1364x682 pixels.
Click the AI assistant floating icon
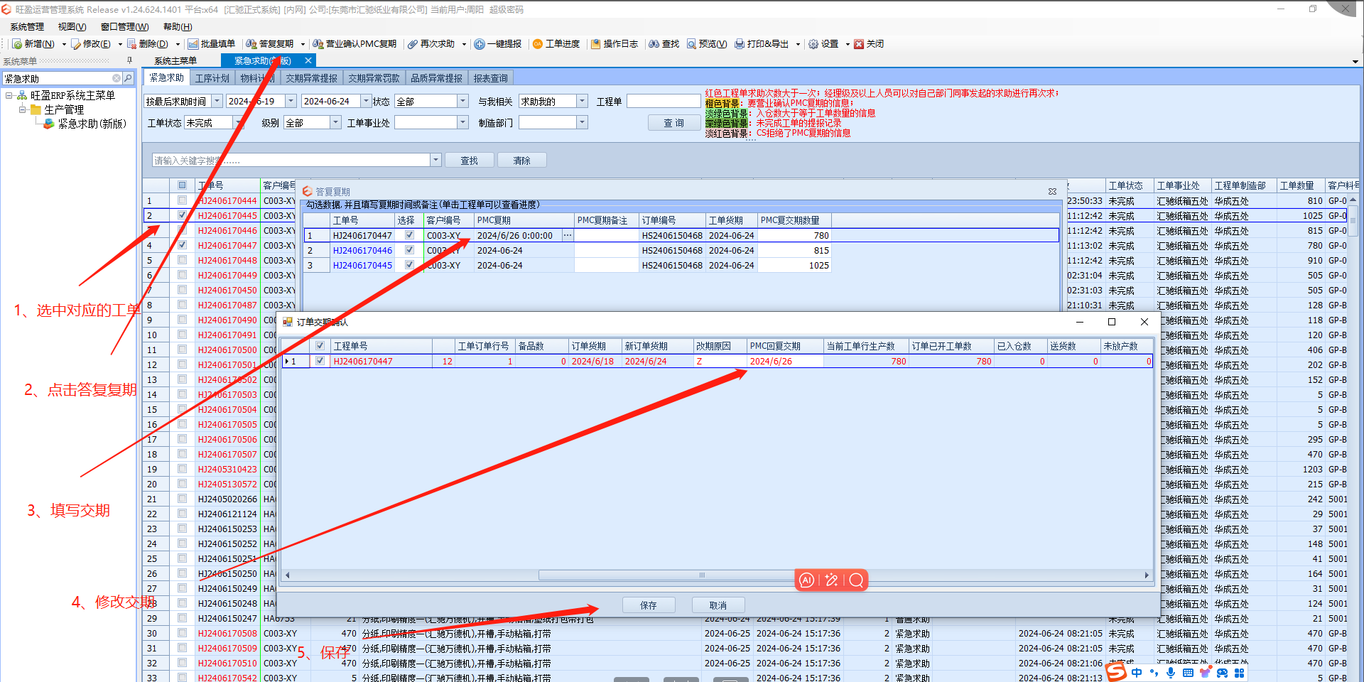coord(807,580)
